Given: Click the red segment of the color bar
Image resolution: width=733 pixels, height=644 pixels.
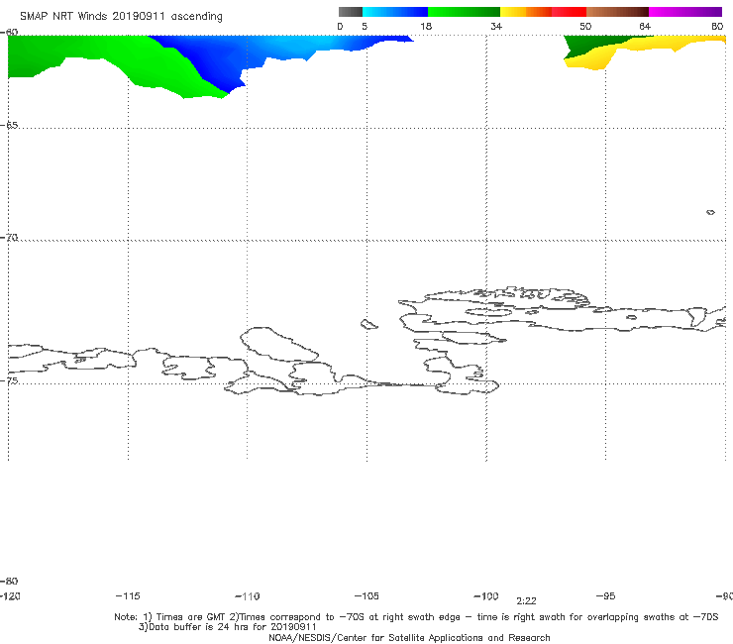Looking at the screenshot, I should tap(569, 12).
